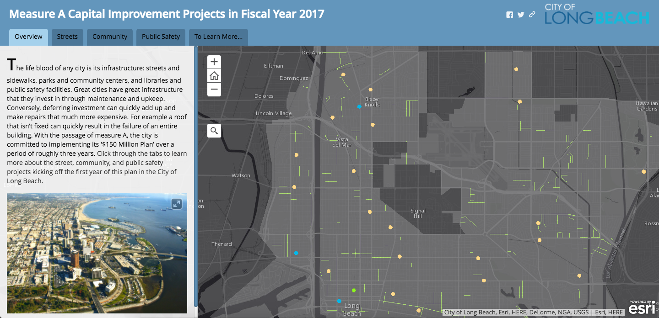Click the map attribution text
Screen dimensions: 659x318
click(x=534, y=313)
